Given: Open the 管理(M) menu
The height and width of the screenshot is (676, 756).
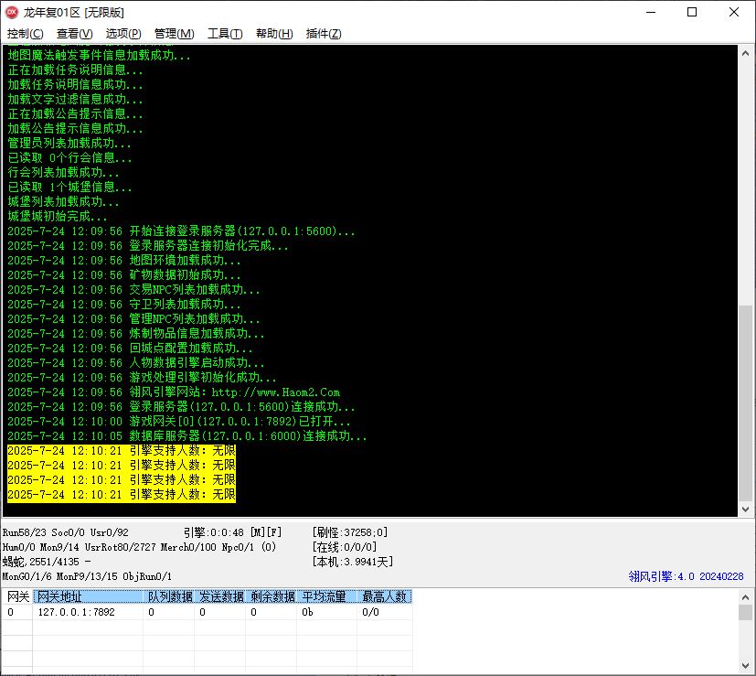Looking at the screenshot, I should pyautogui.click(x=174, y=33).
